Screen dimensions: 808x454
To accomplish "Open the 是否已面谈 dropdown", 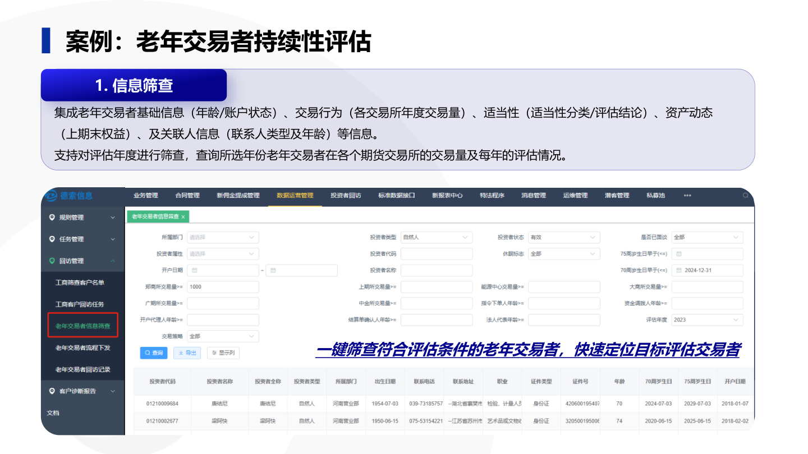I will (707, 238).
